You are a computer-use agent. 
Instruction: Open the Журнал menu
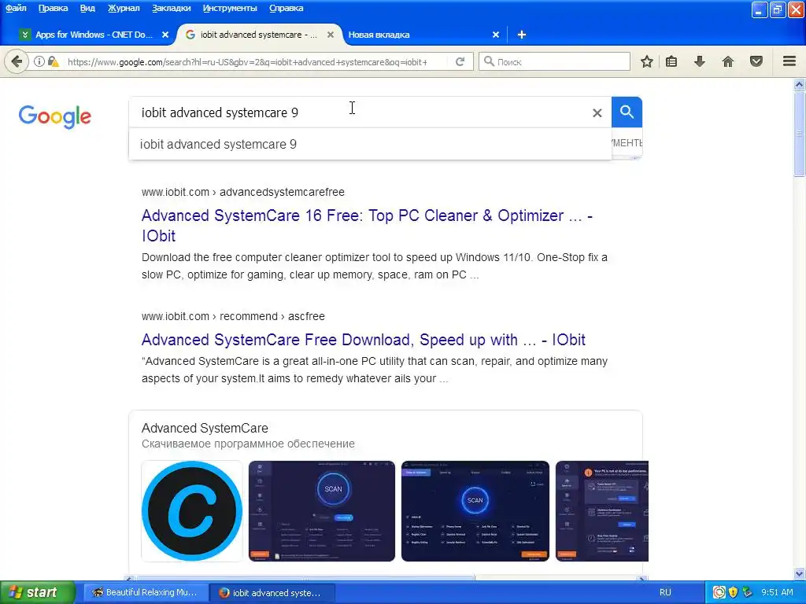(x=124, y=8)
